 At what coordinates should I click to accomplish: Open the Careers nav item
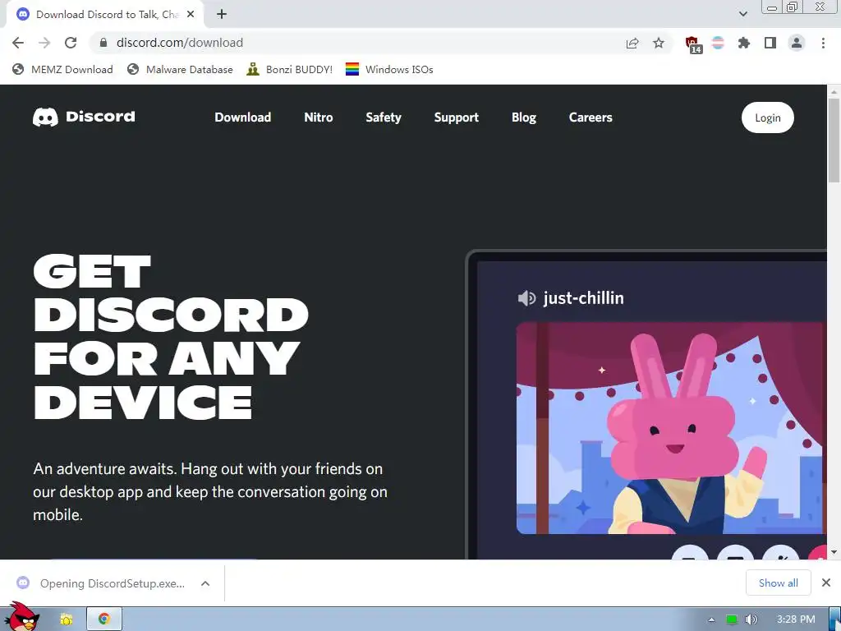(591, 117)
